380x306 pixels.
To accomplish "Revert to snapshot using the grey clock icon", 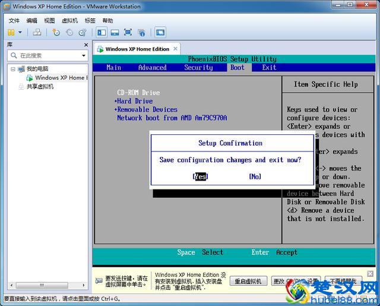I will [69, 32].
